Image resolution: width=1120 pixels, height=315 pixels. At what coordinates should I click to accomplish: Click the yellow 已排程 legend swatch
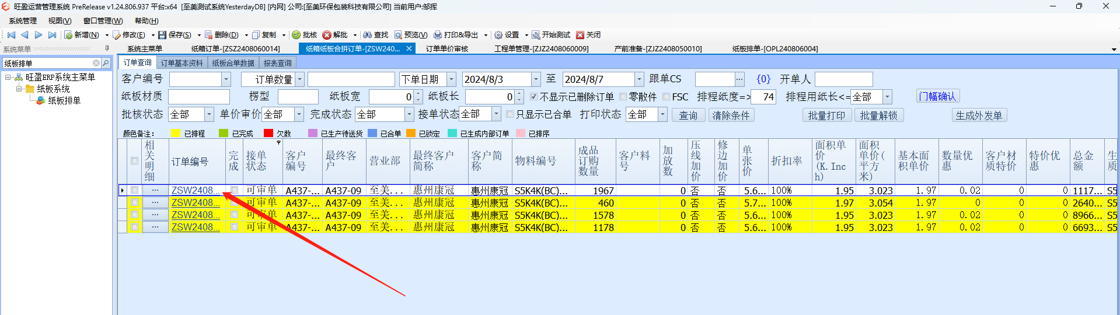(176, 134)
